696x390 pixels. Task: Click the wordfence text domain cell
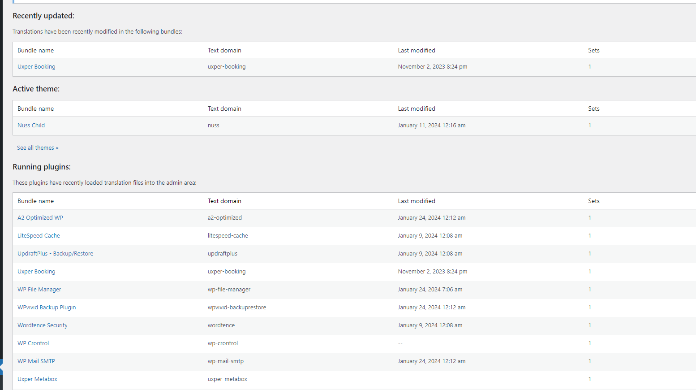pyautogui.click(x=221, y=325)
